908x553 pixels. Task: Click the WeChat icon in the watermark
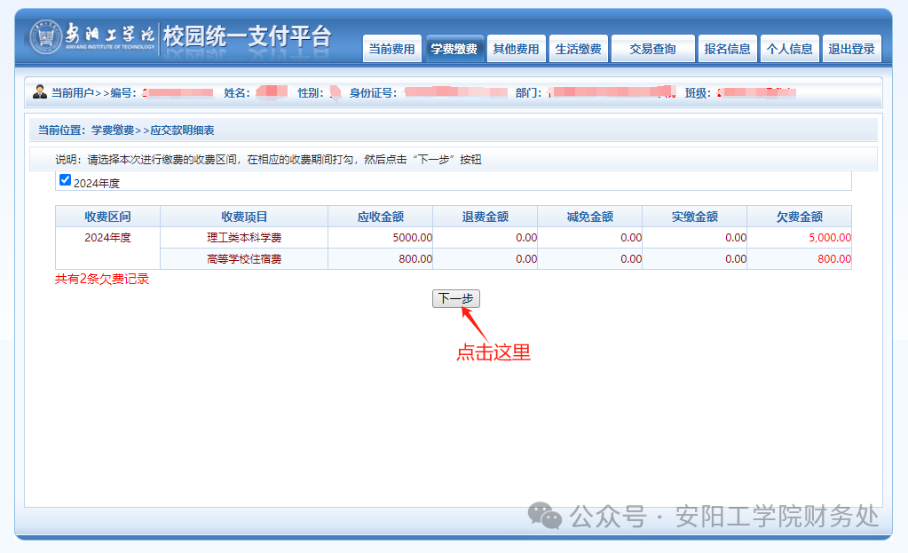[x=545, y=516]
